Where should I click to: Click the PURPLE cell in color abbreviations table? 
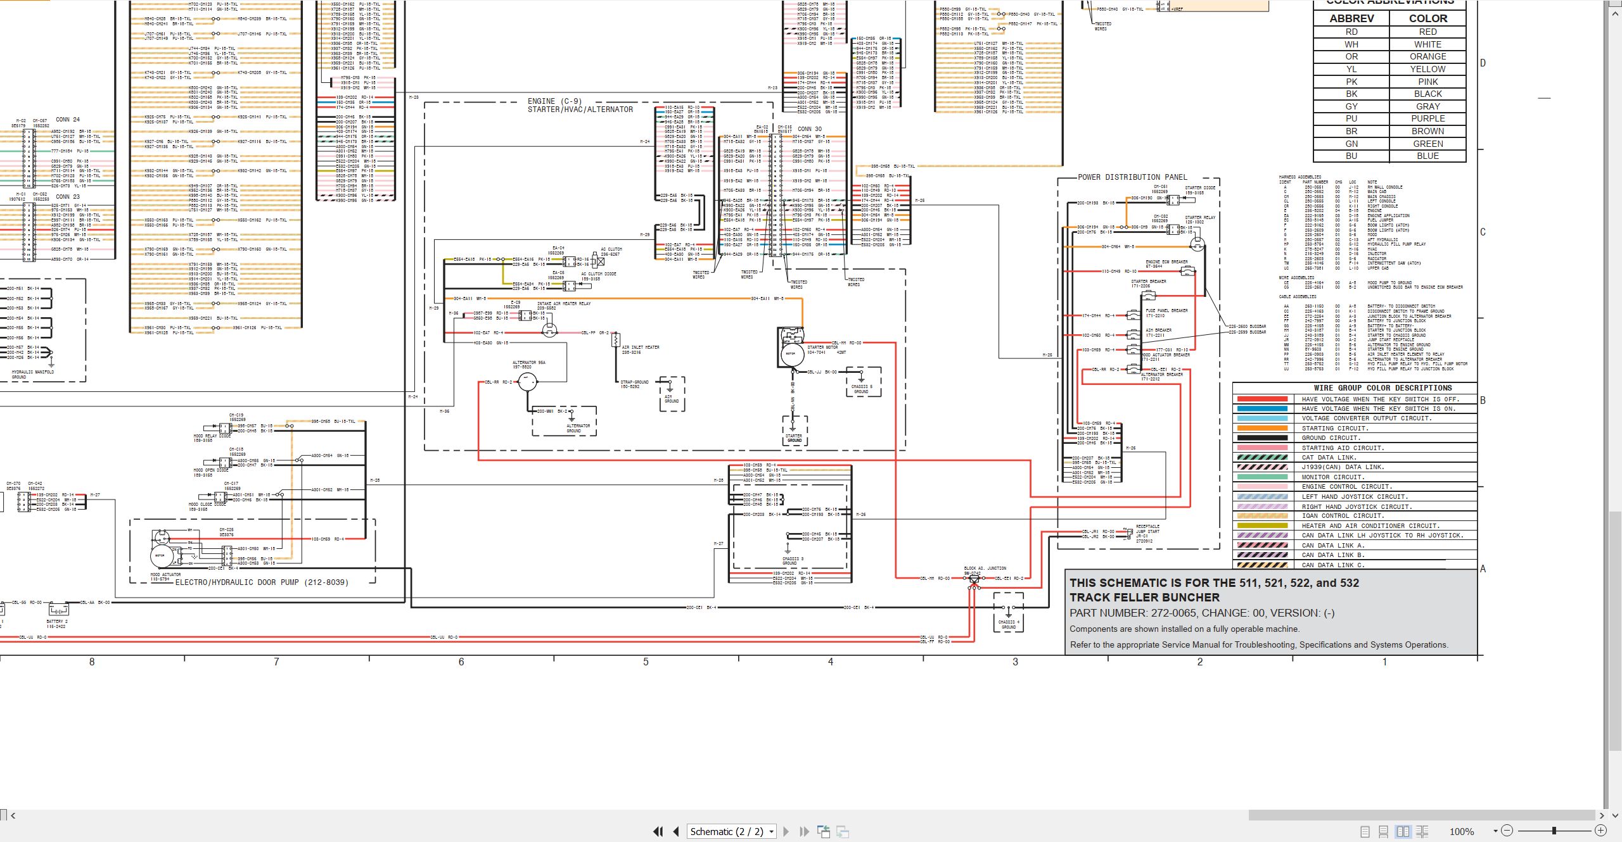[1427, 118]
